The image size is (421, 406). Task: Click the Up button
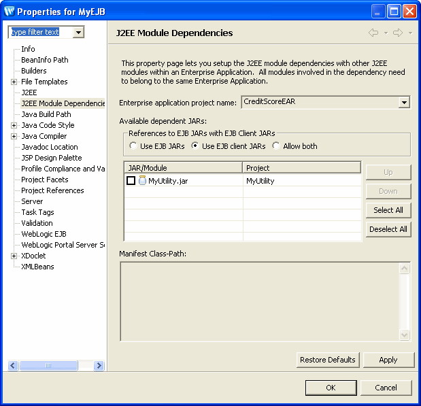tap(388, 172)
